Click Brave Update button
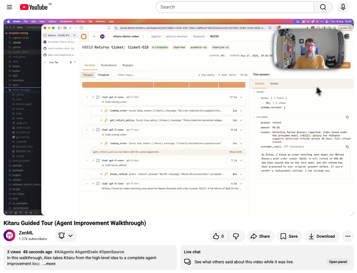 [345, 28]
